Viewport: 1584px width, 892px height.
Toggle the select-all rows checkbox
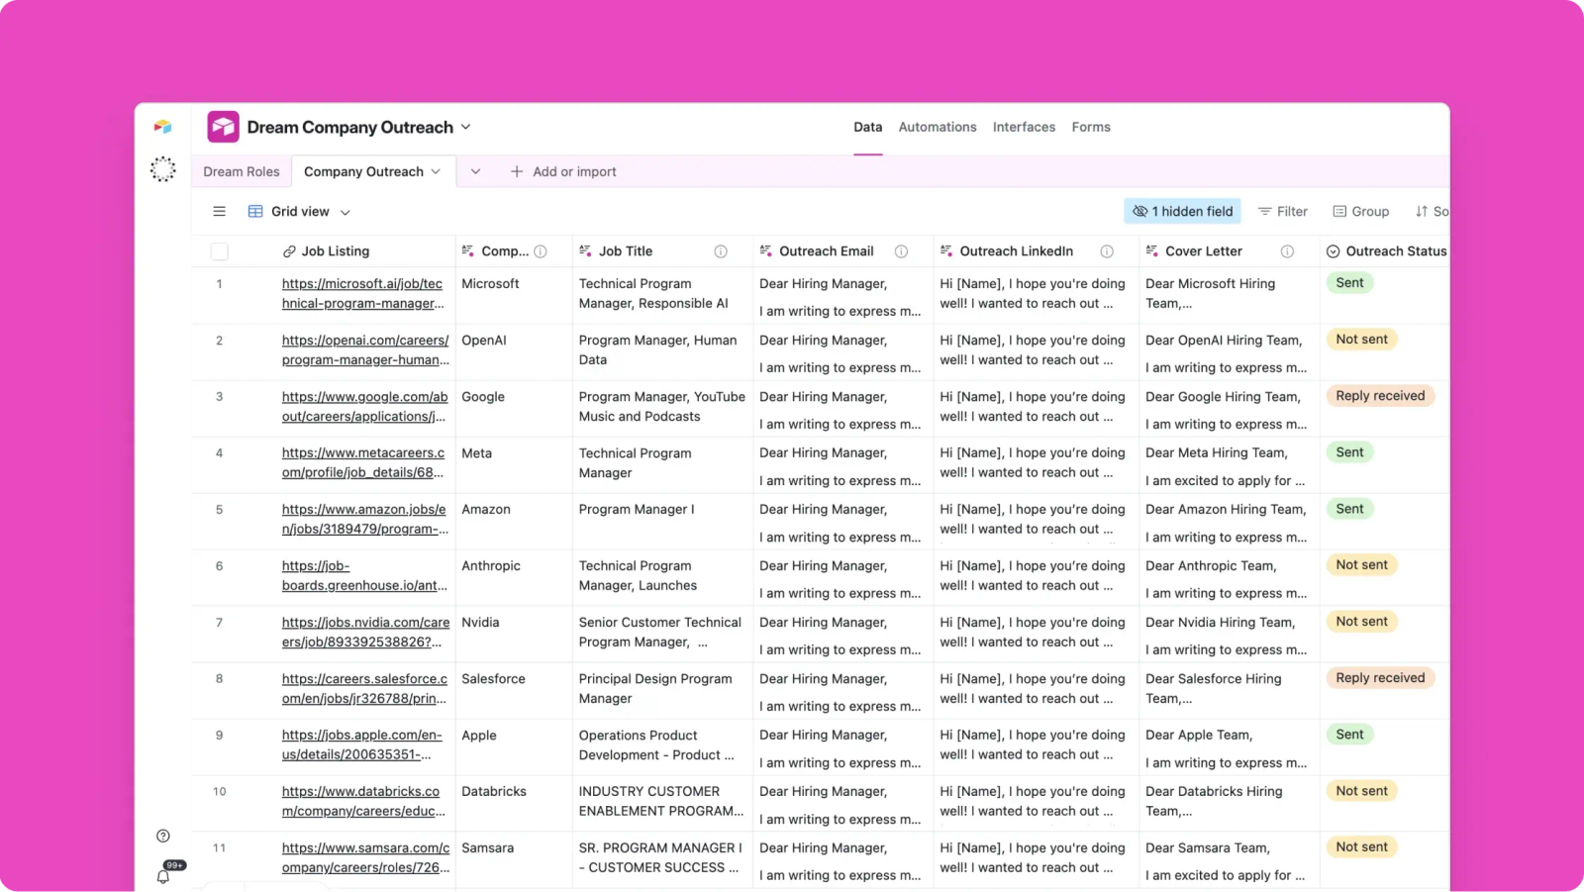pos(220,251)
